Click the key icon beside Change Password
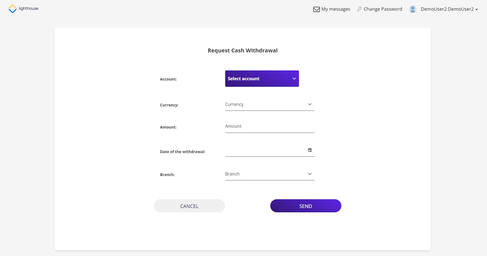Screen dimensions: 487x256 (359, 9)
